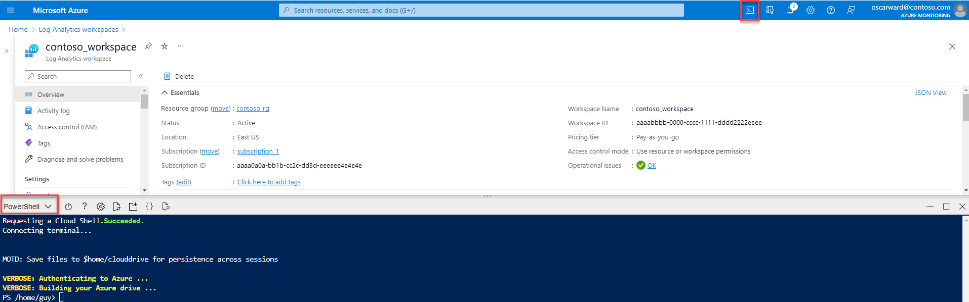Collapse the Essentials section
This screenshot has width=969, height=302.
[165, 92]
